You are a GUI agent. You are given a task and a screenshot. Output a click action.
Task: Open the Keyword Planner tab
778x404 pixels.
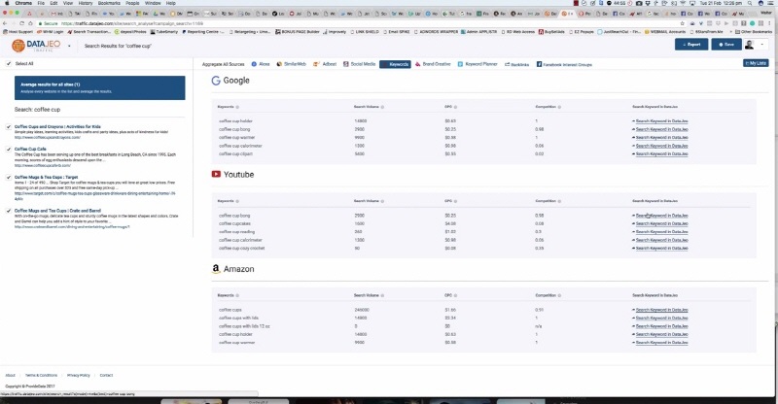pos(477,64)
